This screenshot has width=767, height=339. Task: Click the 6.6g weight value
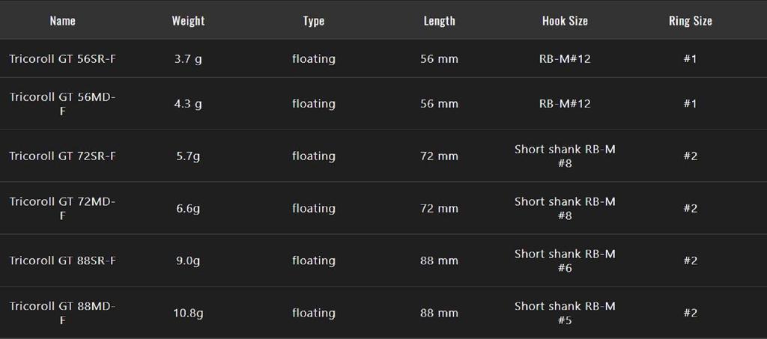[188, 208]
